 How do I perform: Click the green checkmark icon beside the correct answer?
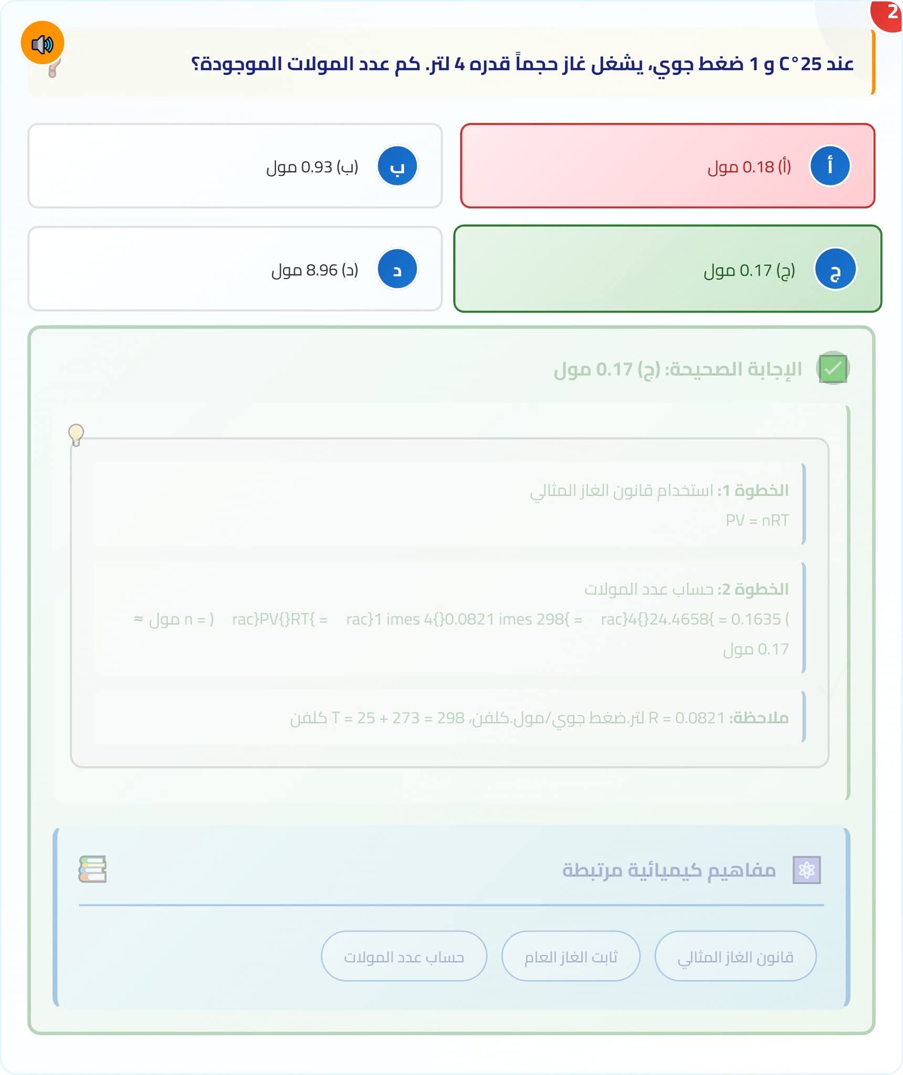pos(833,368)
